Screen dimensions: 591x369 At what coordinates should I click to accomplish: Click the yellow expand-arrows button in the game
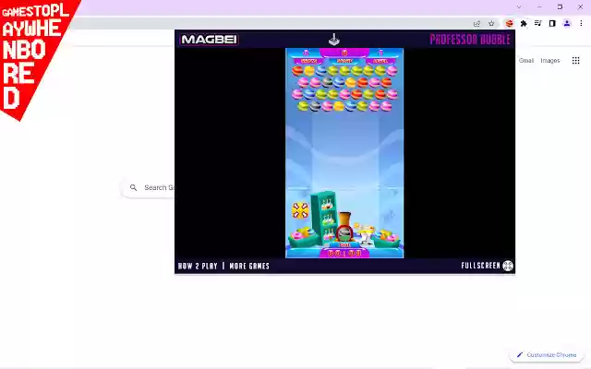[x=300, y=210]
